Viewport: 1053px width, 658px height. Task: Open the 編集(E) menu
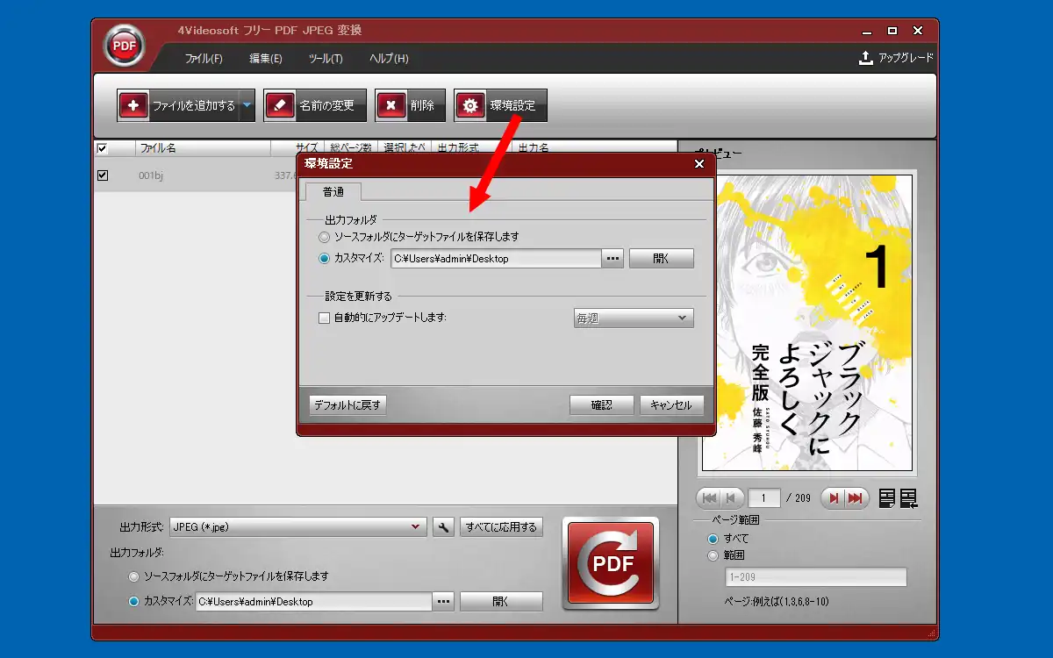tap(266, 59)
